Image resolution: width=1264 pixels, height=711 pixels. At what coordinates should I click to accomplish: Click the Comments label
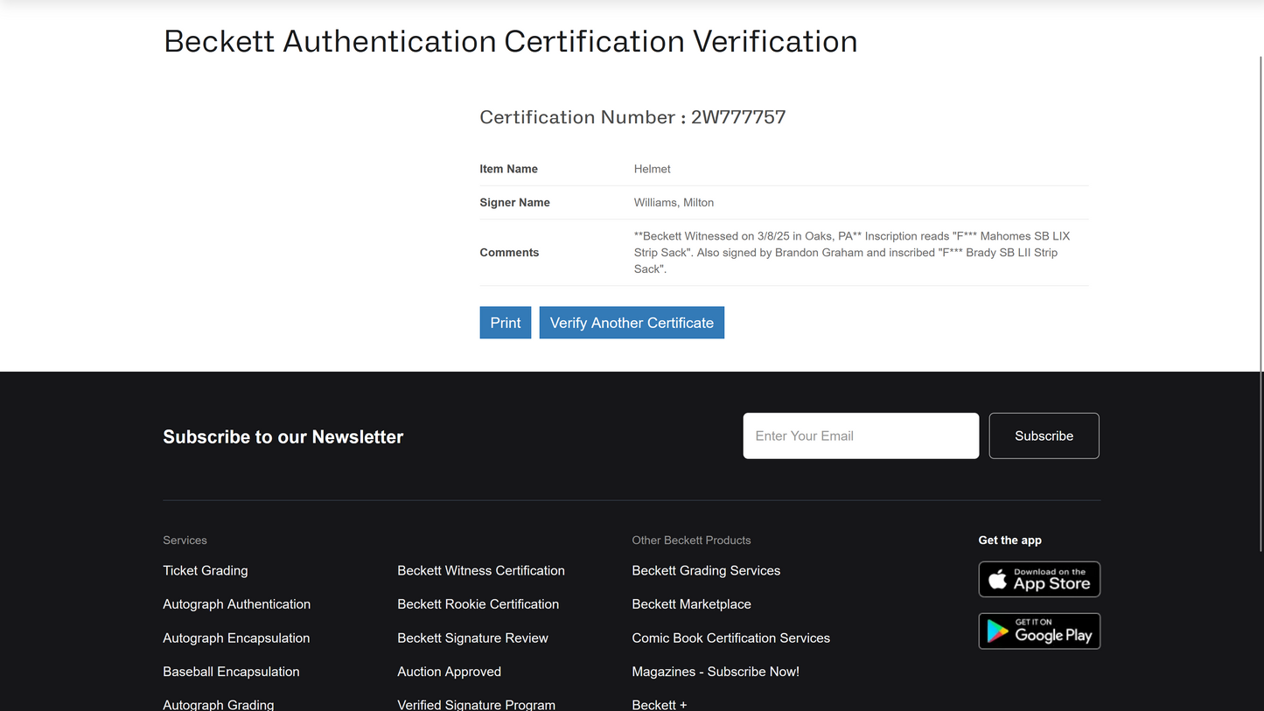pyautogui.click(x=509, y=253)
